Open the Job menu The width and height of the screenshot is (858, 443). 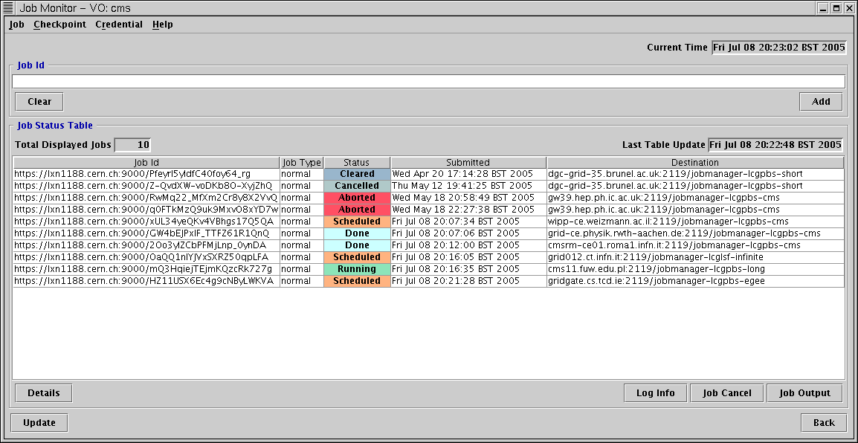pyautogui.click(x=16, y=25)
